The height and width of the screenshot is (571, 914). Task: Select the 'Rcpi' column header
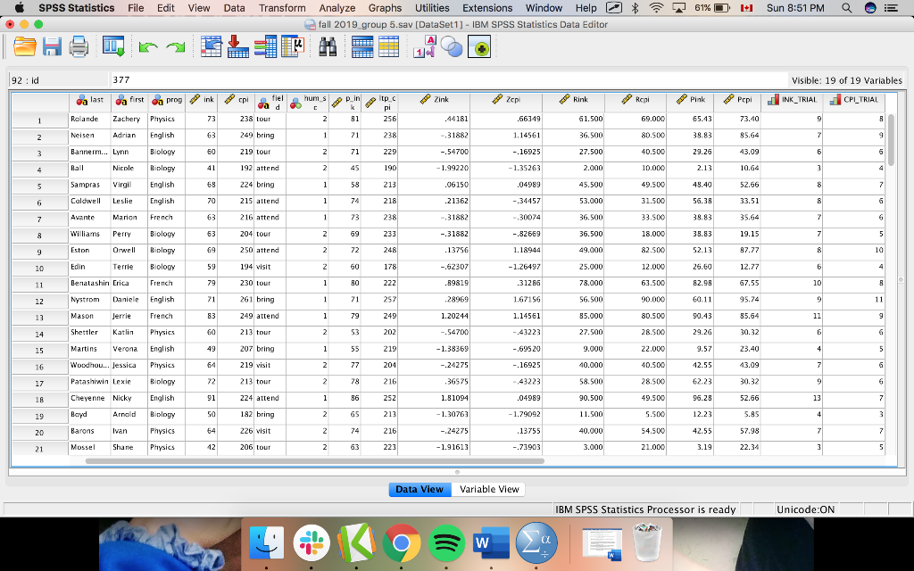click(x=636, y=102)
